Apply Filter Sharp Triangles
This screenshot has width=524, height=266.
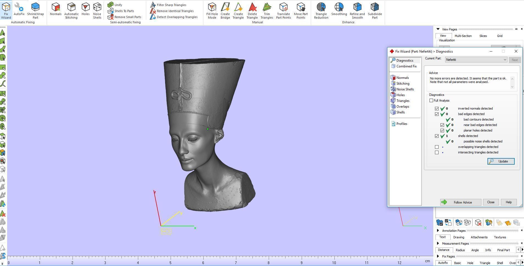[168, 5]
